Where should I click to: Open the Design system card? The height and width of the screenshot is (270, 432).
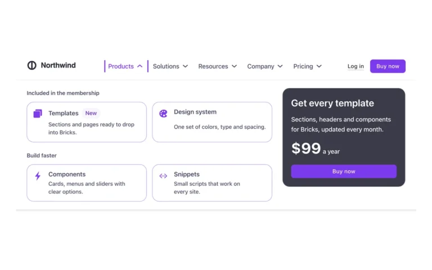click(x=212, y=122)
